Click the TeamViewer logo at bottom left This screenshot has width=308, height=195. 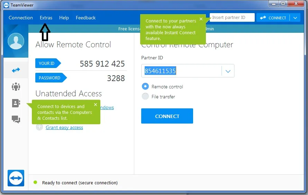click(16, 178)
